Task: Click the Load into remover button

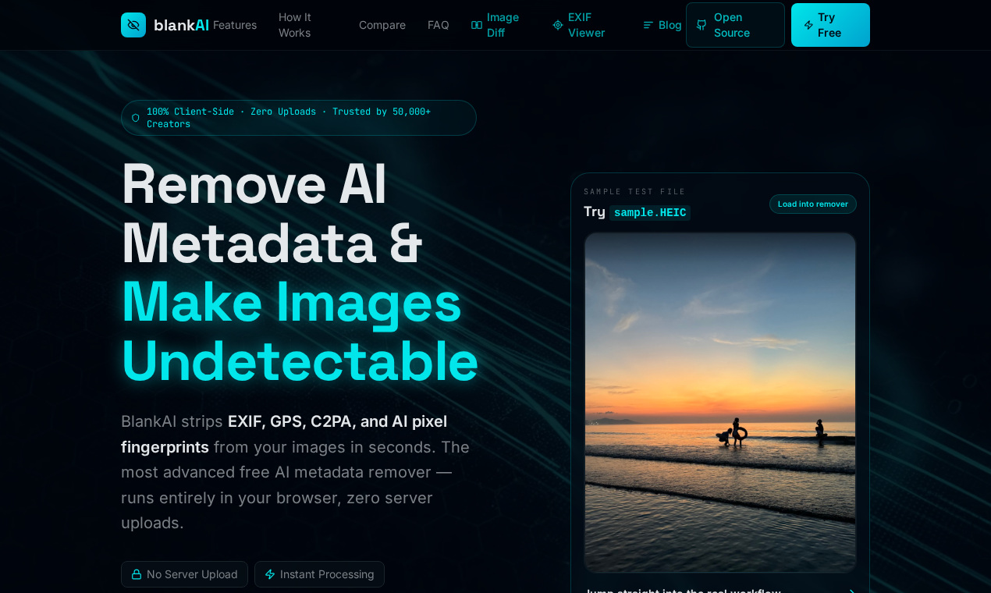Action: coord(812,204)
